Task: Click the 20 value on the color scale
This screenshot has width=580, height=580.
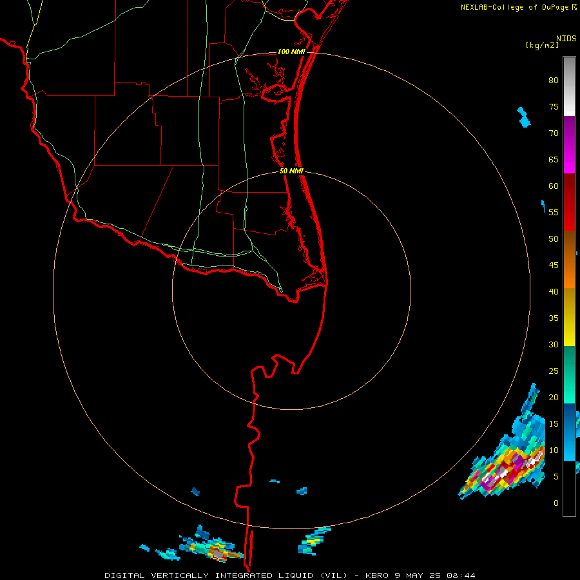Action: [x=554, y=397]
